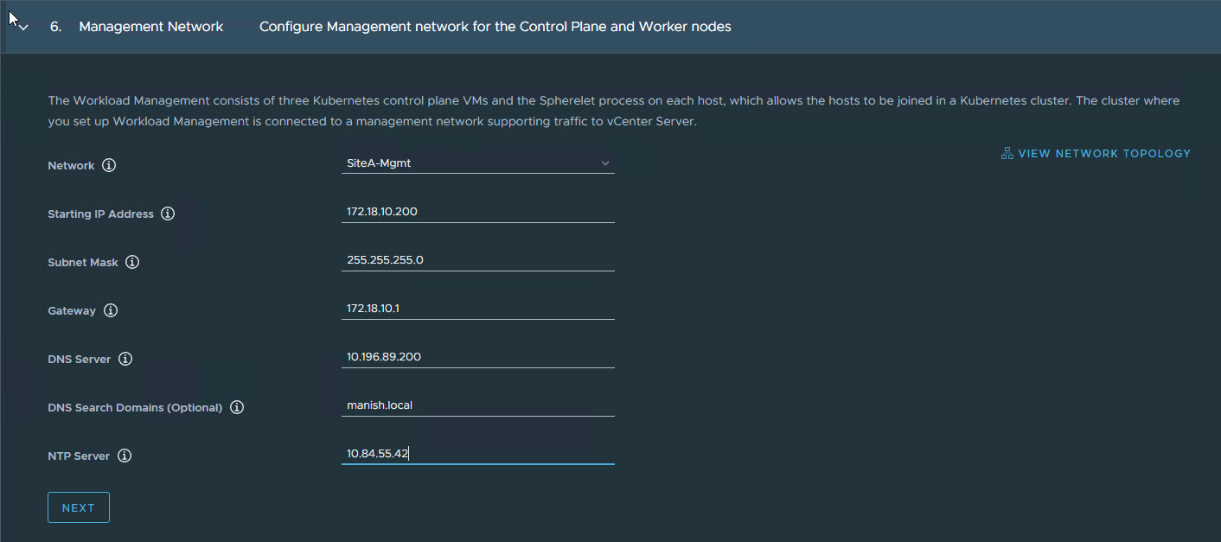Click the network topology diagram icon
The height and width of the screenshot is (542, 1221).
tap(1007, 154)
